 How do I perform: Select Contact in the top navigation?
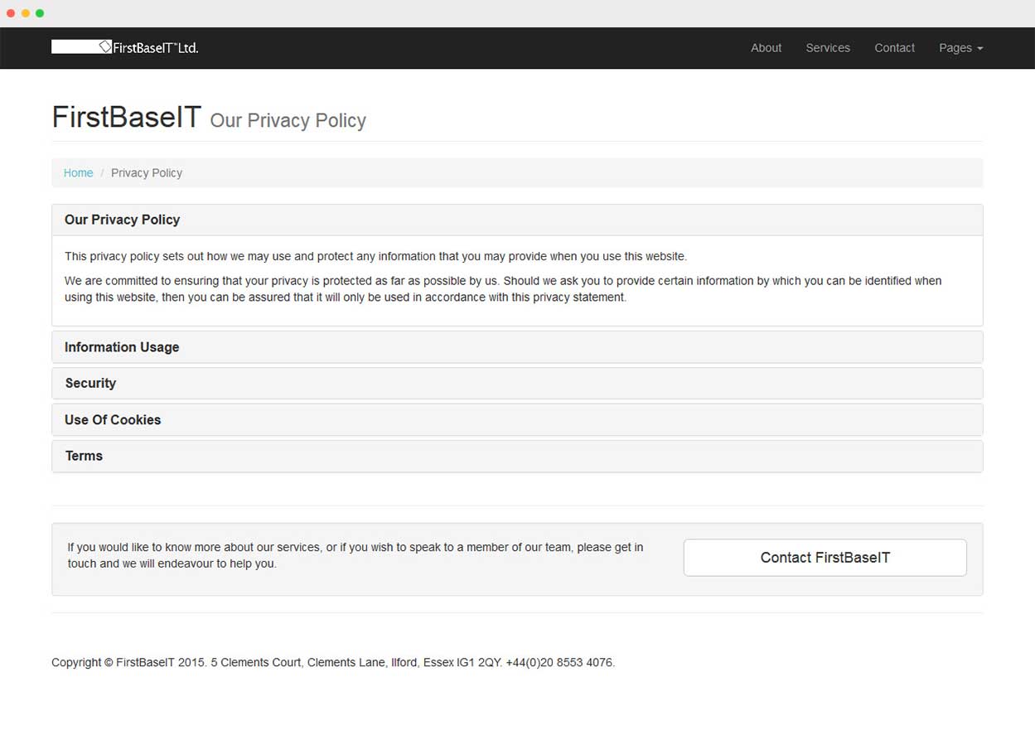click(x=894, y=48)
